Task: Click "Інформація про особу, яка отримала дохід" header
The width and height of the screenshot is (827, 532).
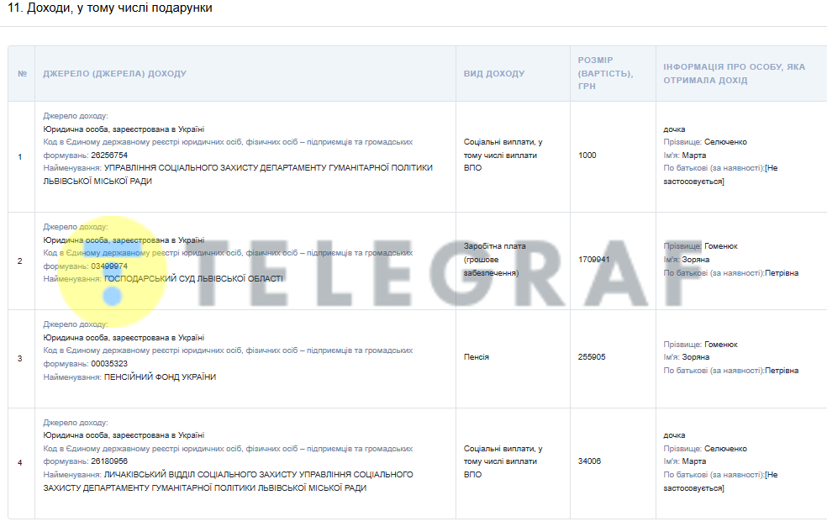Action: point(734,73)
